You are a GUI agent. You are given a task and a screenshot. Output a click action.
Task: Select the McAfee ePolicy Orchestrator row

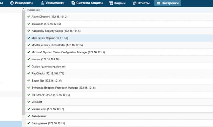coord(119,45)
